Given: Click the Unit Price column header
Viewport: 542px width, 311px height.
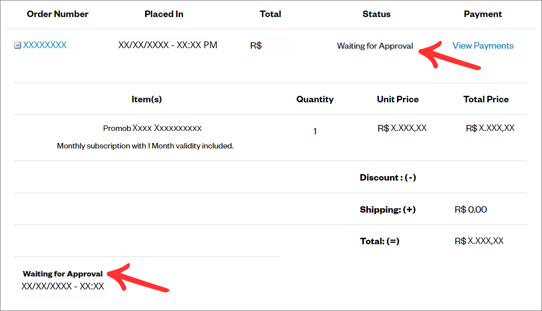Looking at the screenshot, I should click(x=397, y=99).
